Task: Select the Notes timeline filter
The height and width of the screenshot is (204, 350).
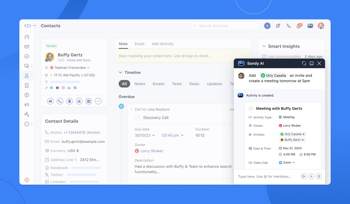Action: (140, 84)
